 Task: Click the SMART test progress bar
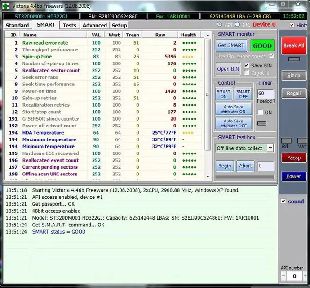(x=245, y=177)
